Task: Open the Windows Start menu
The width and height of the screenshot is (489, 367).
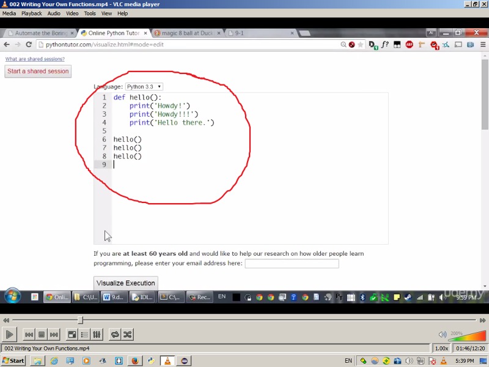Action: coord(13,361)
